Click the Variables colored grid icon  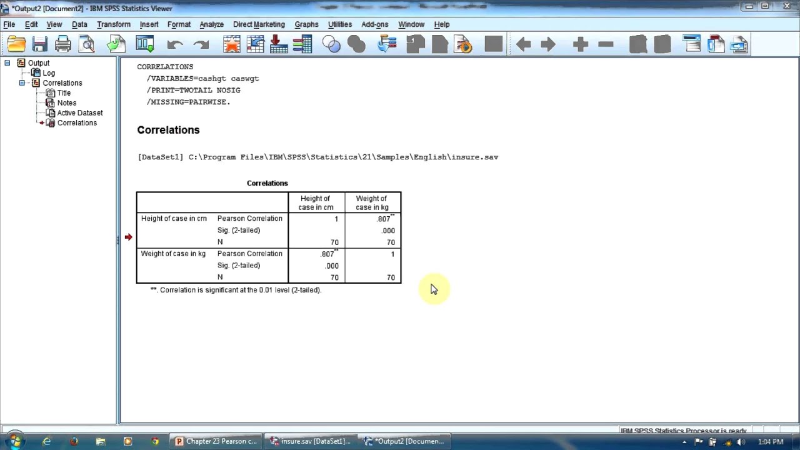coord(302,44)
